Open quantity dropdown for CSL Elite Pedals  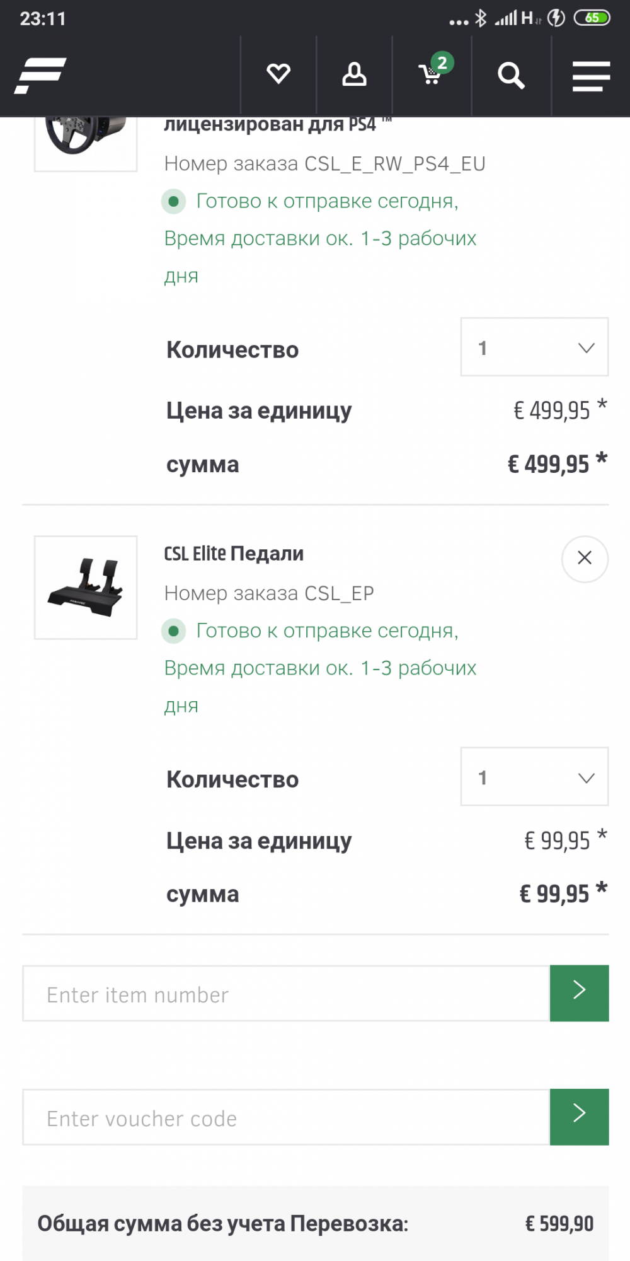(x=534, y=777)
